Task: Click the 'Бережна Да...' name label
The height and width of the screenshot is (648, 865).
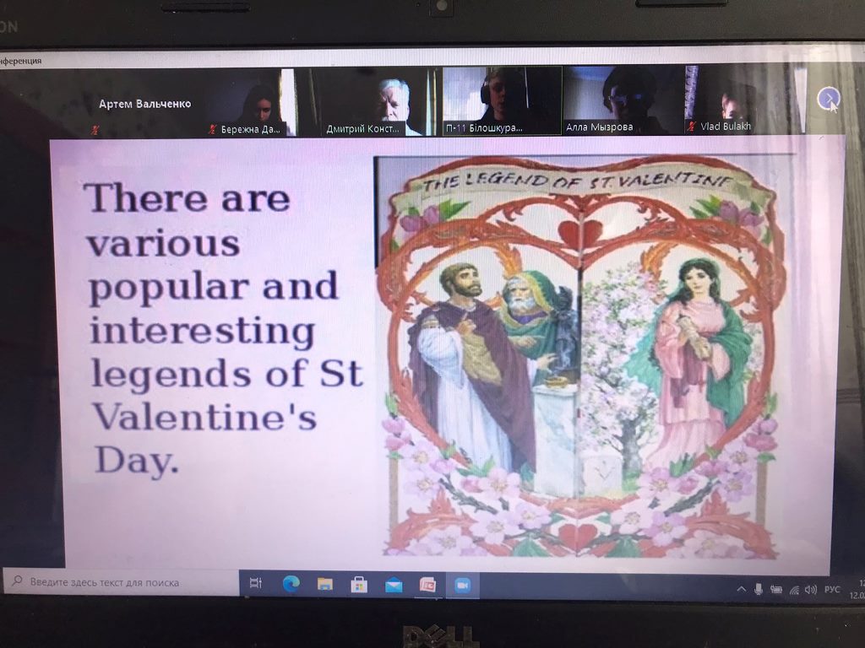Action: pos(250,129)
